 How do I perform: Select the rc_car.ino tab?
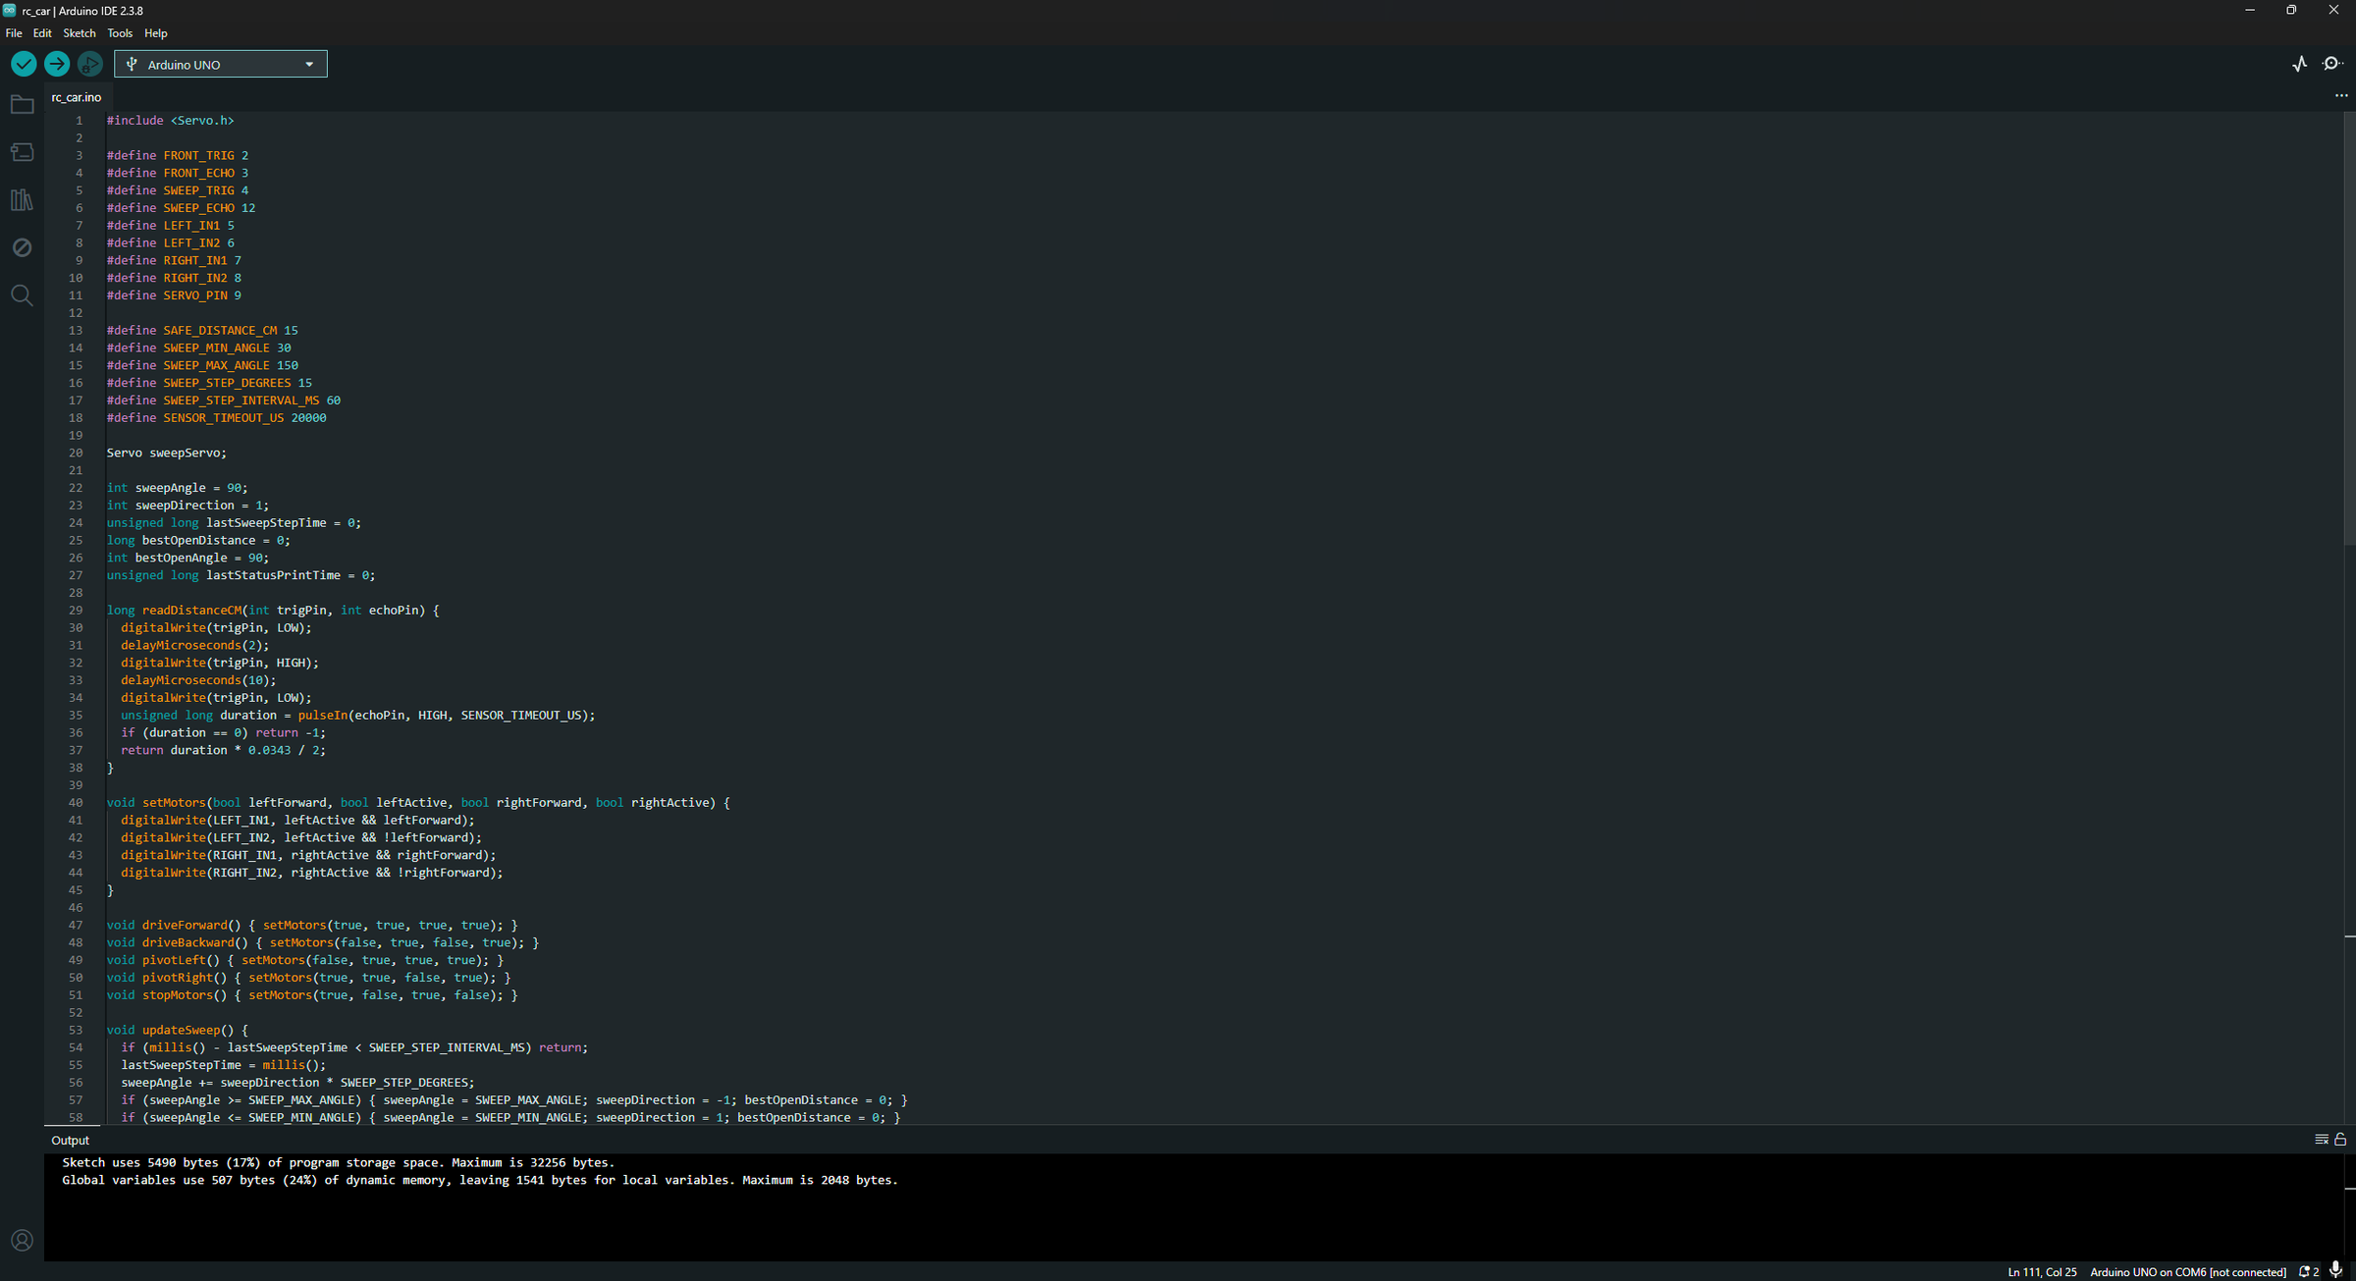[x=77, y=97]
